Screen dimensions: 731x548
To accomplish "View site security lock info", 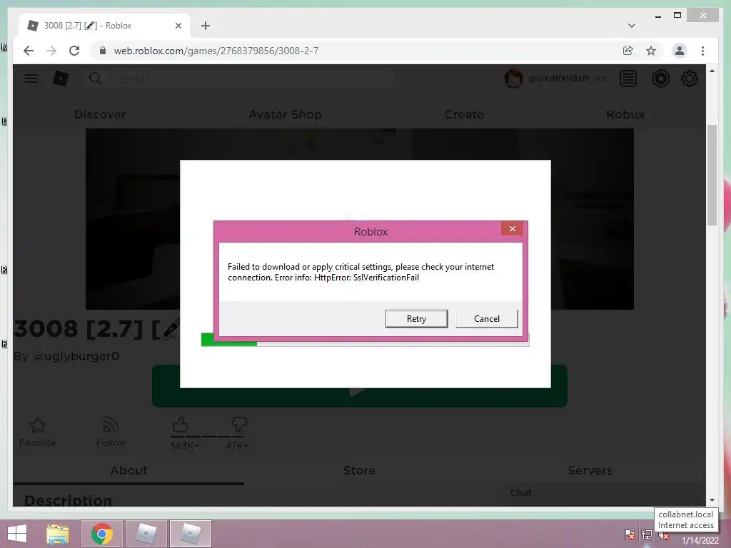I will pyautogui.click(x=103, y=51).
